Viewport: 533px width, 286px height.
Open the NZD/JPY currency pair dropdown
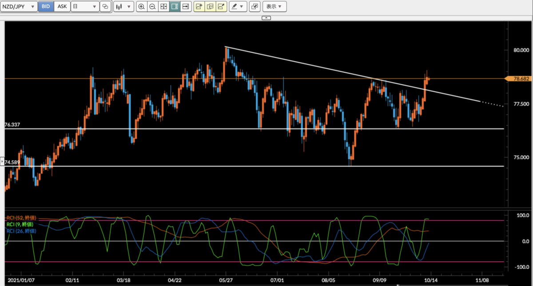[x=19, y=7]
